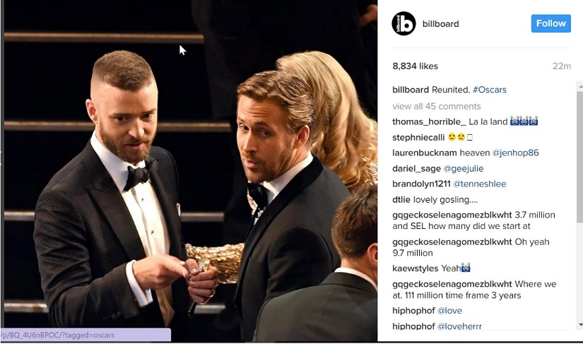Open the billboard username at top

tap(440, 24)
